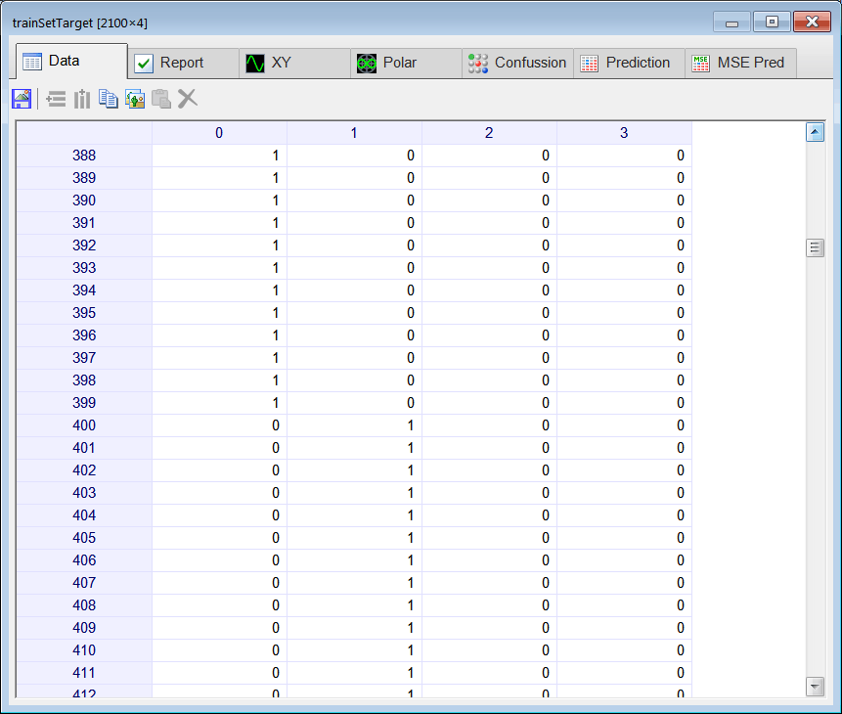Select row header 396
842x714 pixels.
(84, 335)
